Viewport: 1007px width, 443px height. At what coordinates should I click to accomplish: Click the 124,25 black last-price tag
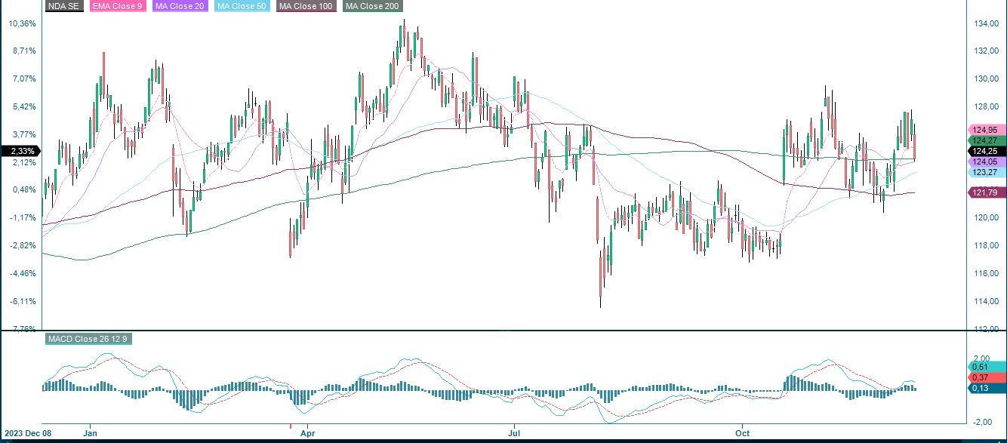click(986, 151)
